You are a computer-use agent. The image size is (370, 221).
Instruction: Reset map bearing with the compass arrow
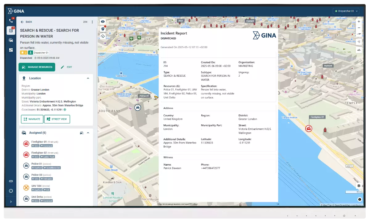coord(359,42)
